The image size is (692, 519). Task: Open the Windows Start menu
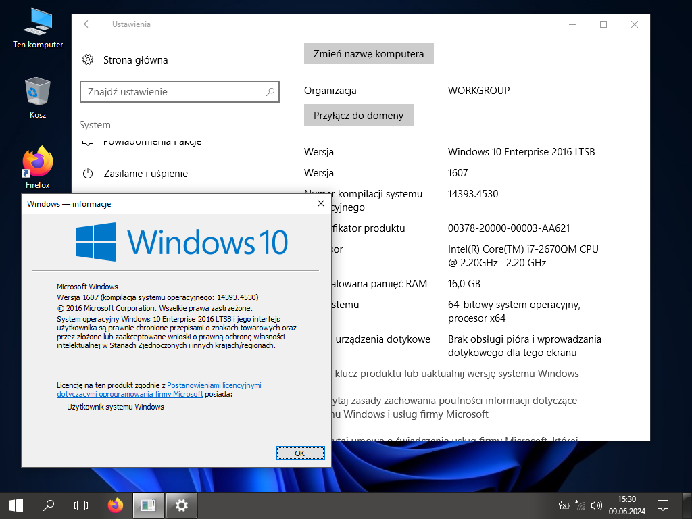(x=16, y=504)
